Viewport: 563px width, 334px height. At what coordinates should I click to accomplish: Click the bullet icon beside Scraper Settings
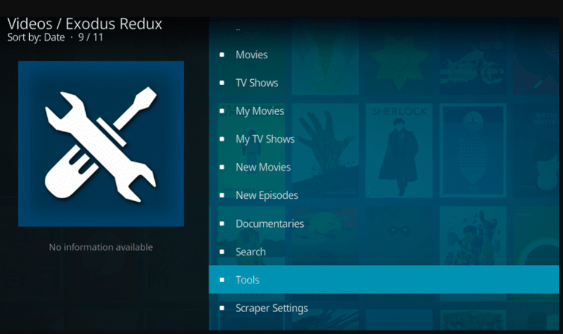click(222, 308)
